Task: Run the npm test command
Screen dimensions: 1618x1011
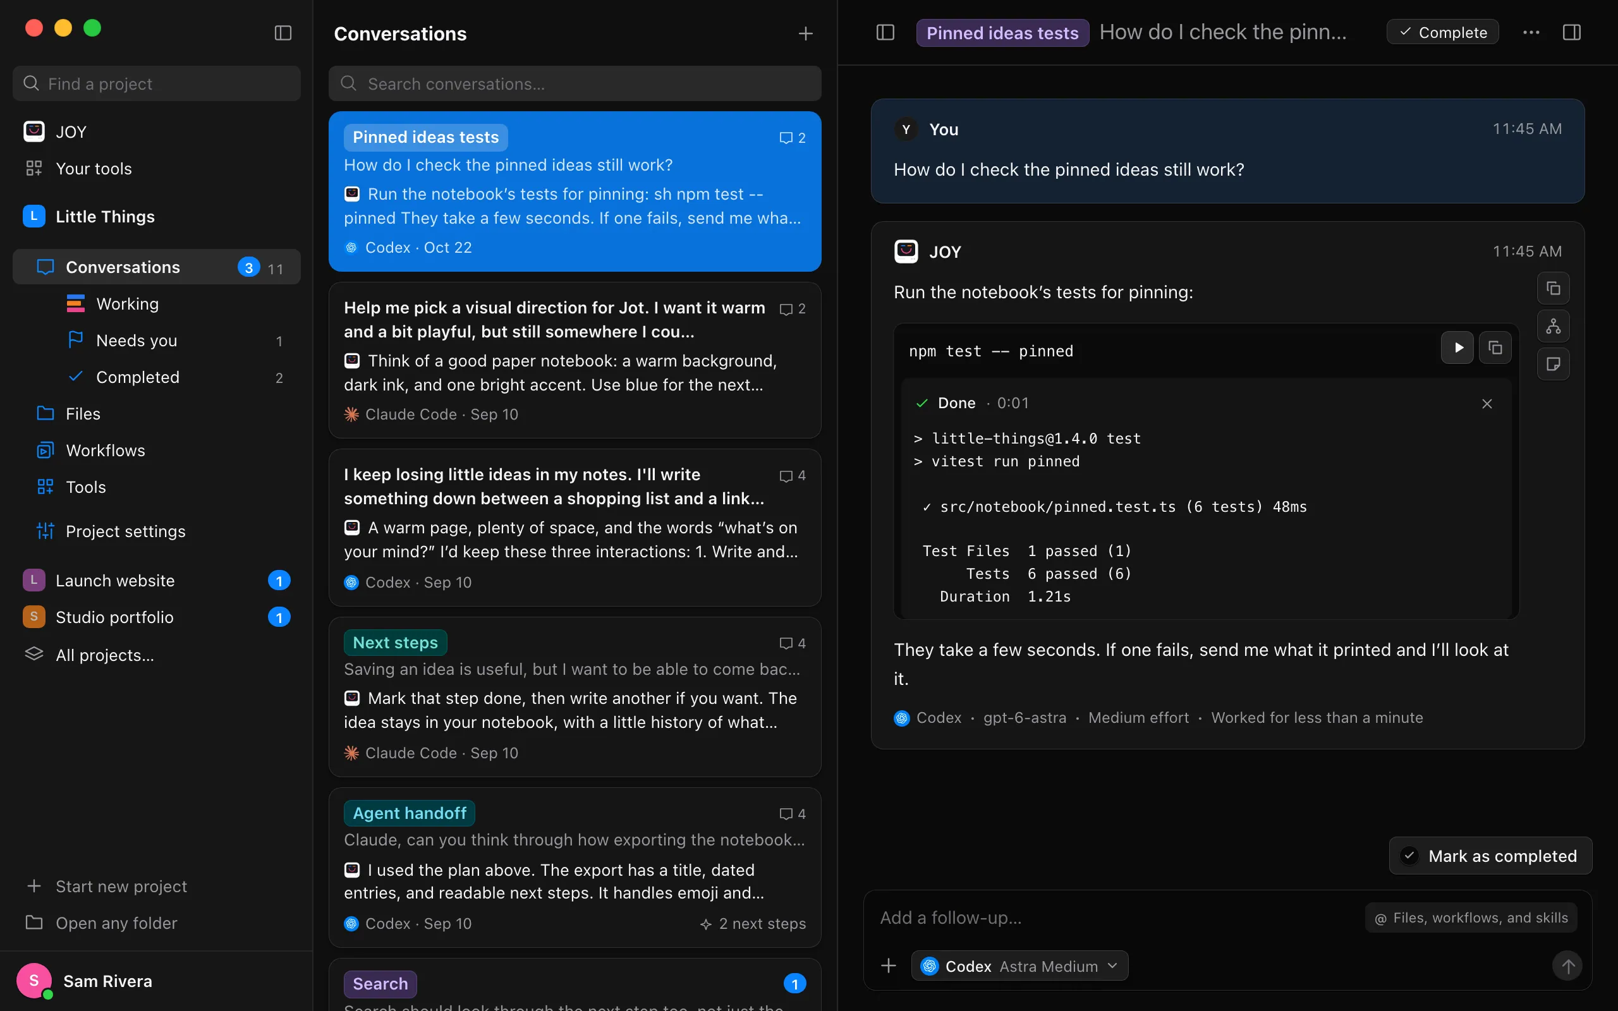Action: click(x=1457, y=348)
